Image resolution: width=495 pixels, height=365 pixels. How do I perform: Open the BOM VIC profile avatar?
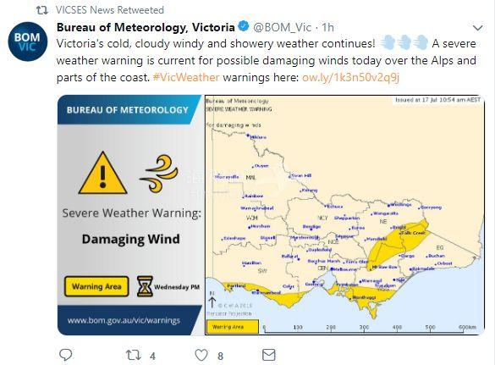28,41
